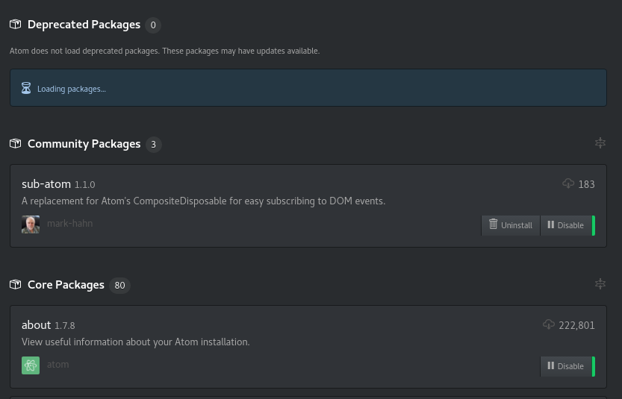Click the about download count 222,801
The height and width of the screenshot is (399, 622).
tap(576, 326)
